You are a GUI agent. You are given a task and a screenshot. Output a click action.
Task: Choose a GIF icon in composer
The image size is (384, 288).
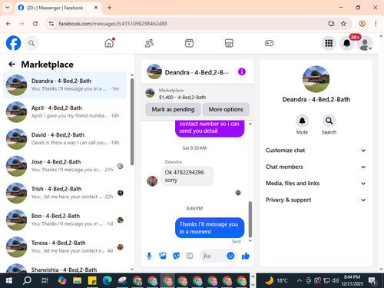[190, 256]
